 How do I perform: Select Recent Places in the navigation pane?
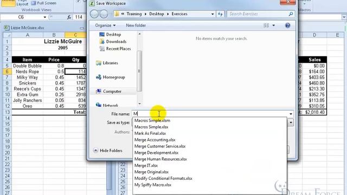(x=115, y=49)
